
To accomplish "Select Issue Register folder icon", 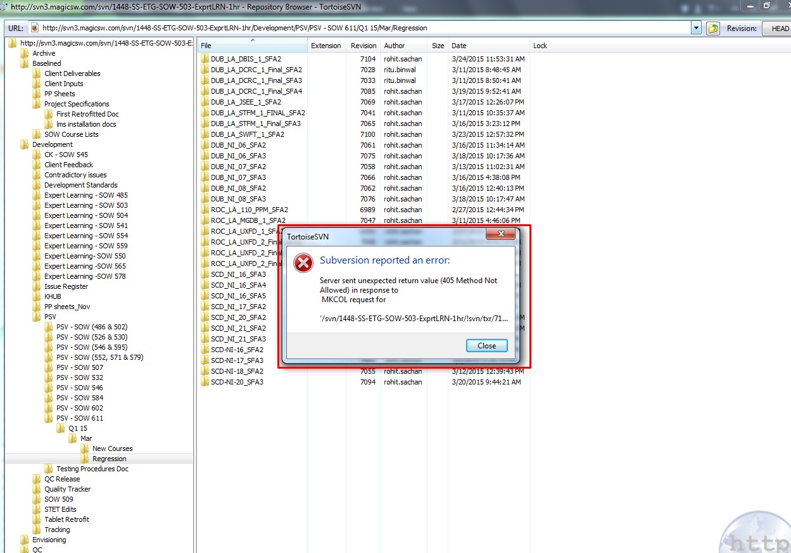I will [x=37, y=286].
